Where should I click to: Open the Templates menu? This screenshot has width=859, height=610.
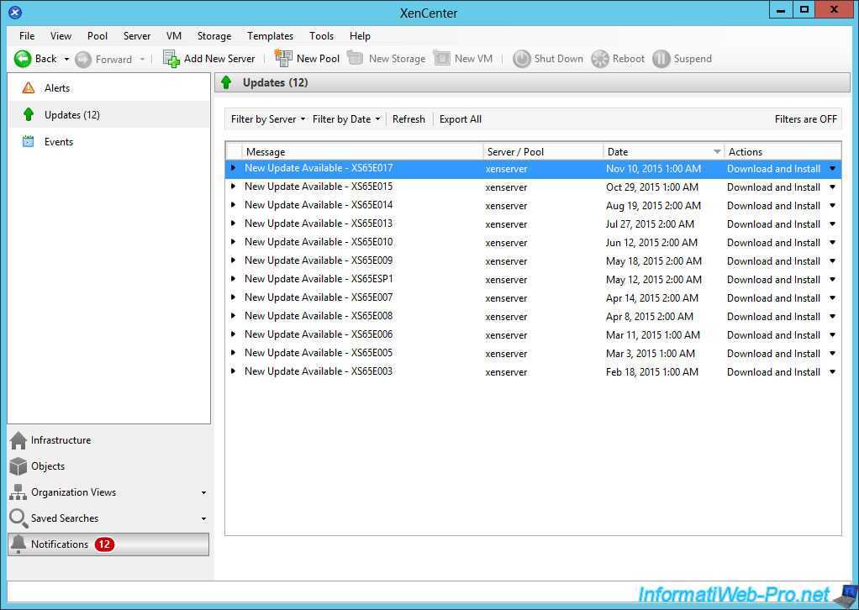coord(270,35)
